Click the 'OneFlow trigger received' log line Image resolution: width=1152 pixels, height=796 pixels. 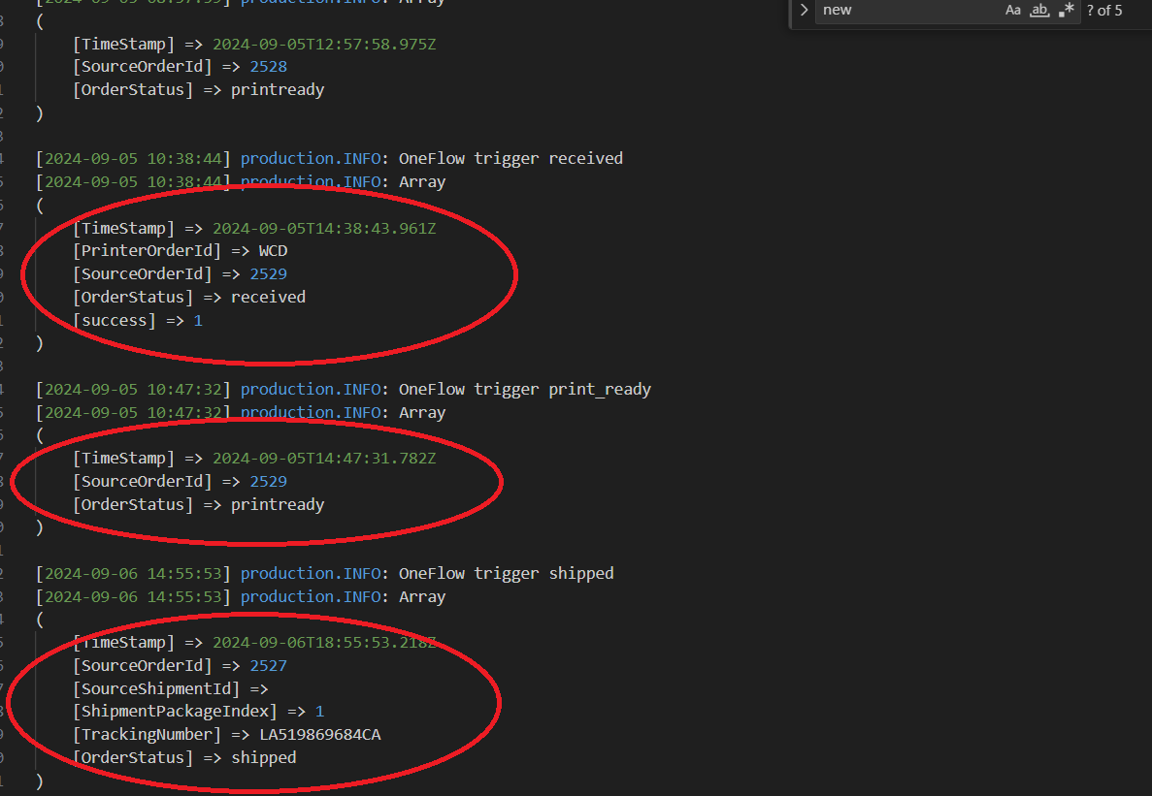pos(510,159)
